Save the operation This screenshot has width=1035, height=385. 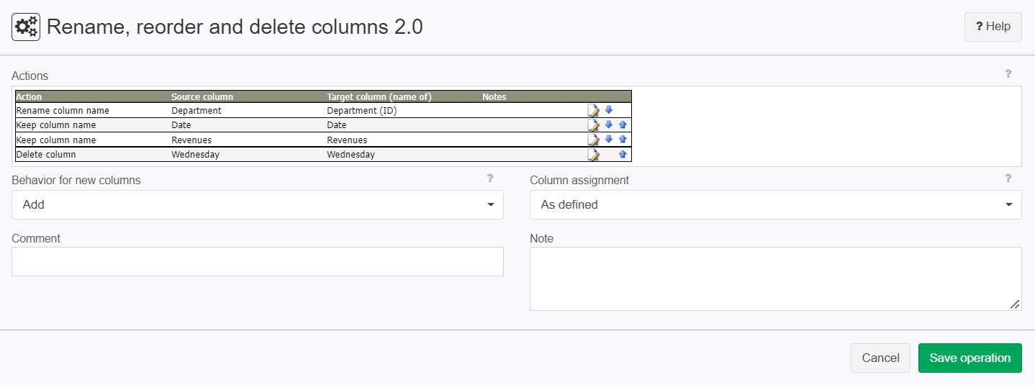click(x=970, y=358)
